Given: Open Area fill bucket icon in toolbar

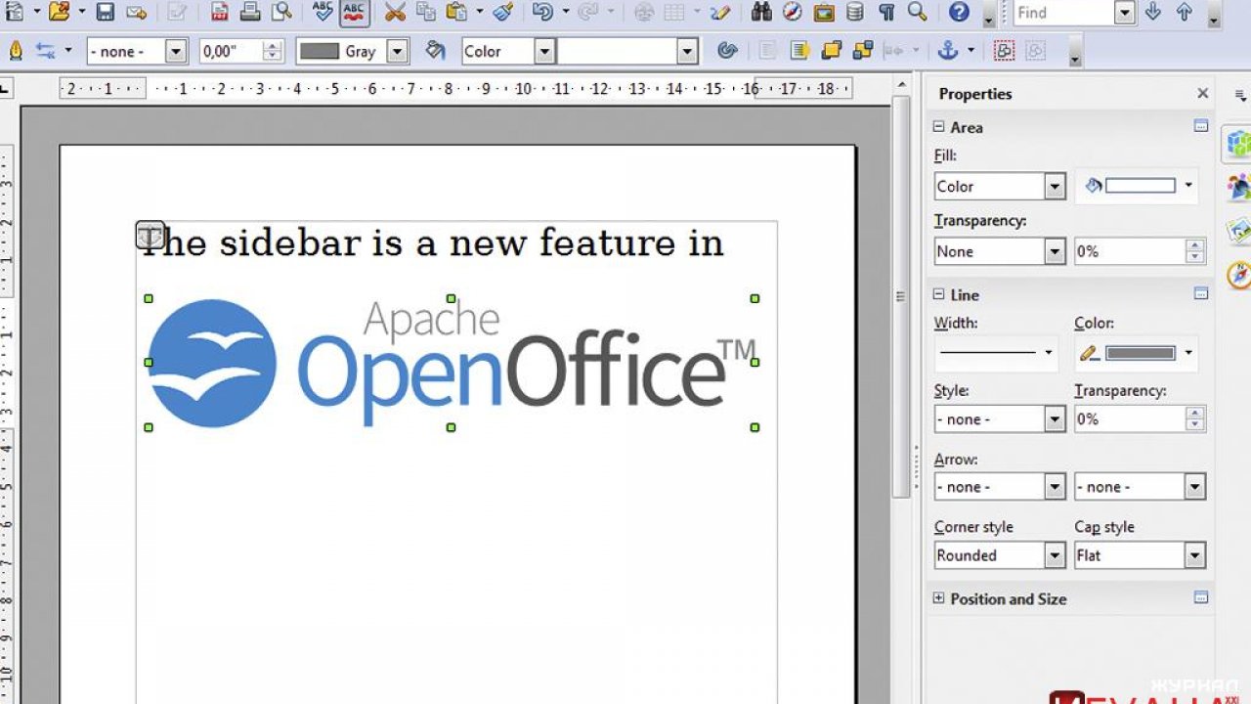Looking at the screenshot, I should click(435, 51).
